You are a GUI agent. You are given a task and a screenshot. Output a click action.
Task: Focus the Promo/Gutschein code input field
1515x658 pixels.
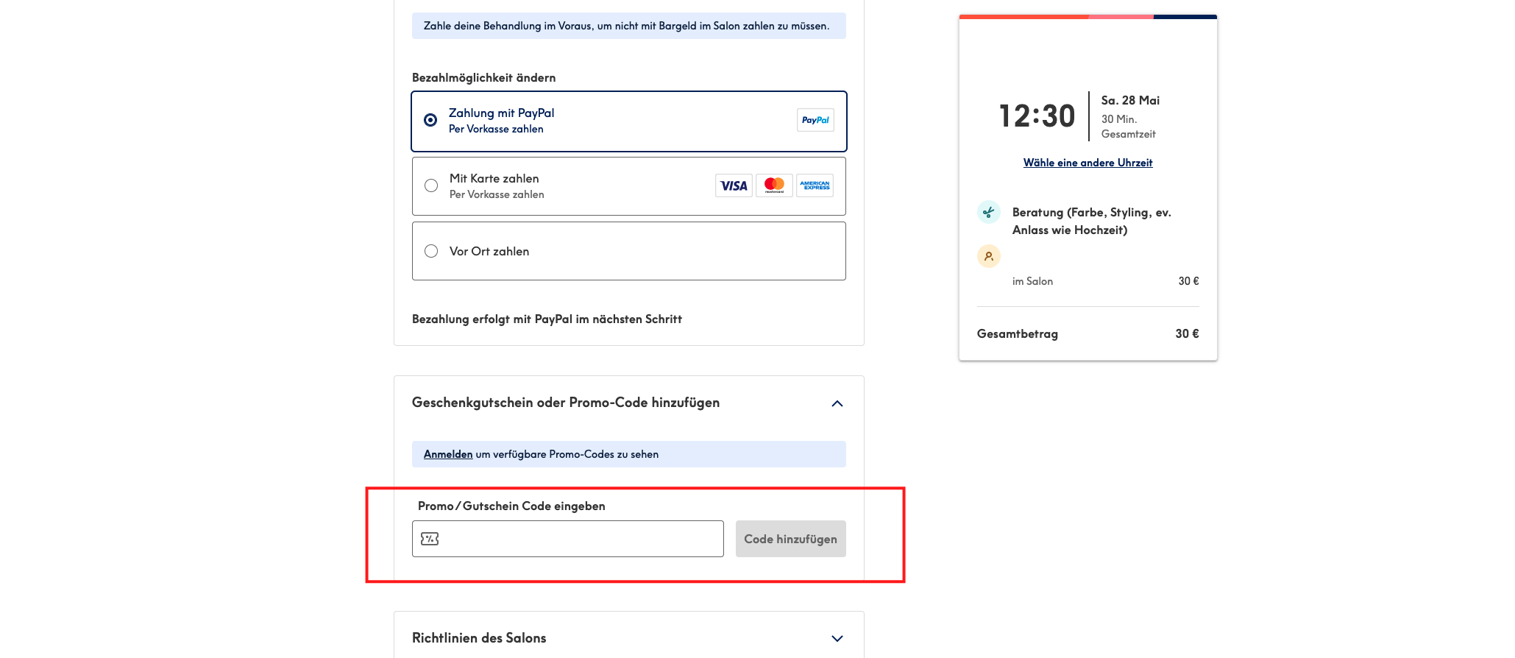pos(568,539)
